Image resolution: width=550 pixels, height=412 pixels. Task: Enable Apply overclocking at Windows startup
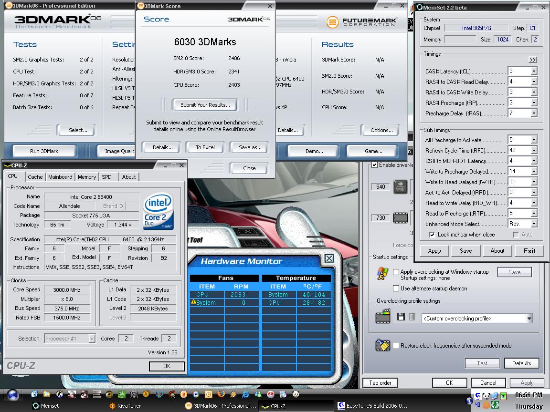click(x=396, y=272)
